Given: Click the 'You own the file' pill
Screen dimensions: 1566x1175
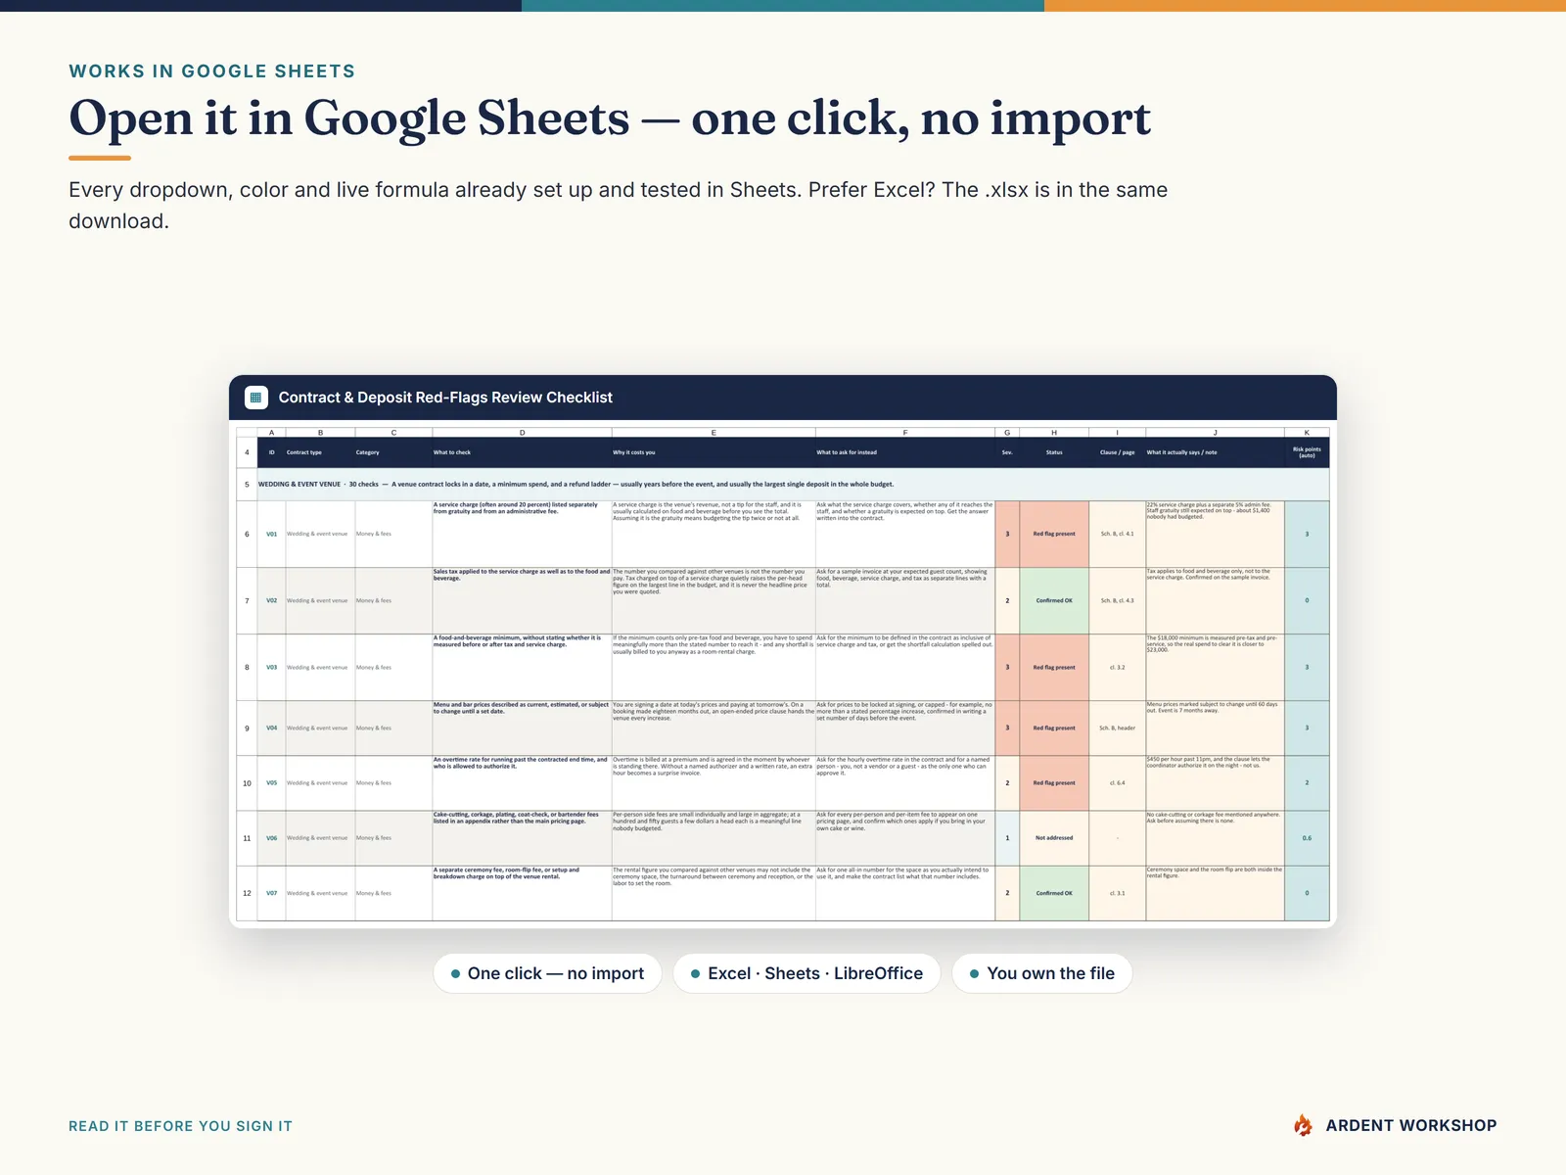Looking at the screenshot, I should (x=1042, y=973).
